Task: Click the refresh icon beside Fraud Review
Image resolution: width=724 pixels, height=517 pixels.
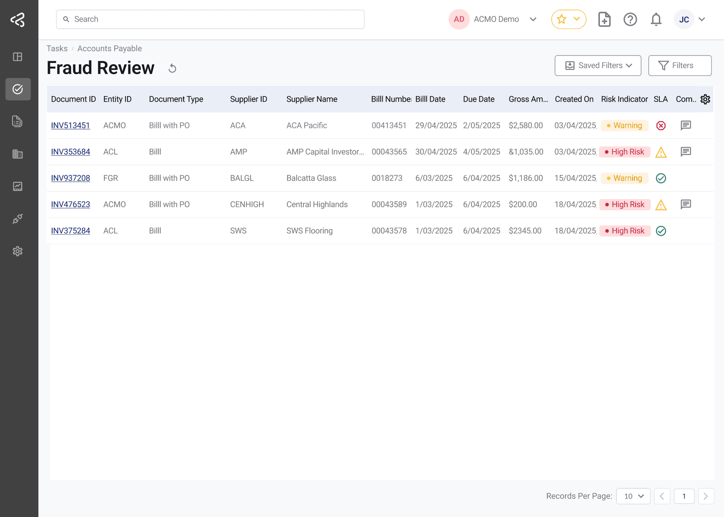Action: (x=172, y=69)
